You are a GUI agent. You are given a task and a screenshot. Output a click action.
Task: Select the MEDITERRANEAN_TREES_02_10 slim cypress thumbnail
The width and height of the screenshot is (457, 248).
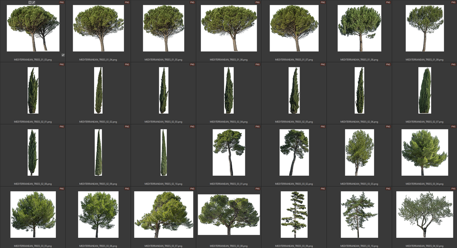164,153
